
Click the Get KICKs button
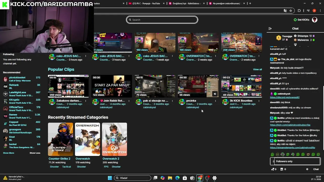point(301,20)
